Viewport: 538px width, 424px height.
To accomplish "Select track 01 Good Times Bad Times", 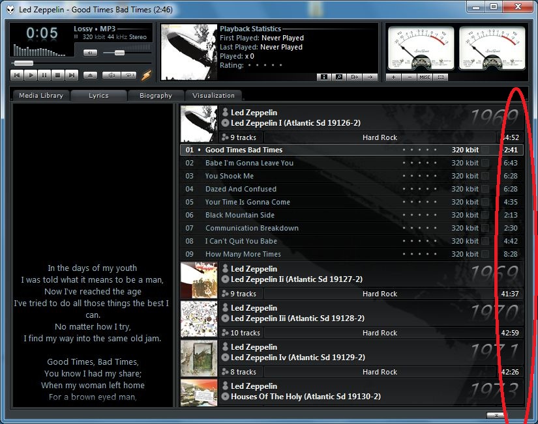I will click(x=351, y=150).
